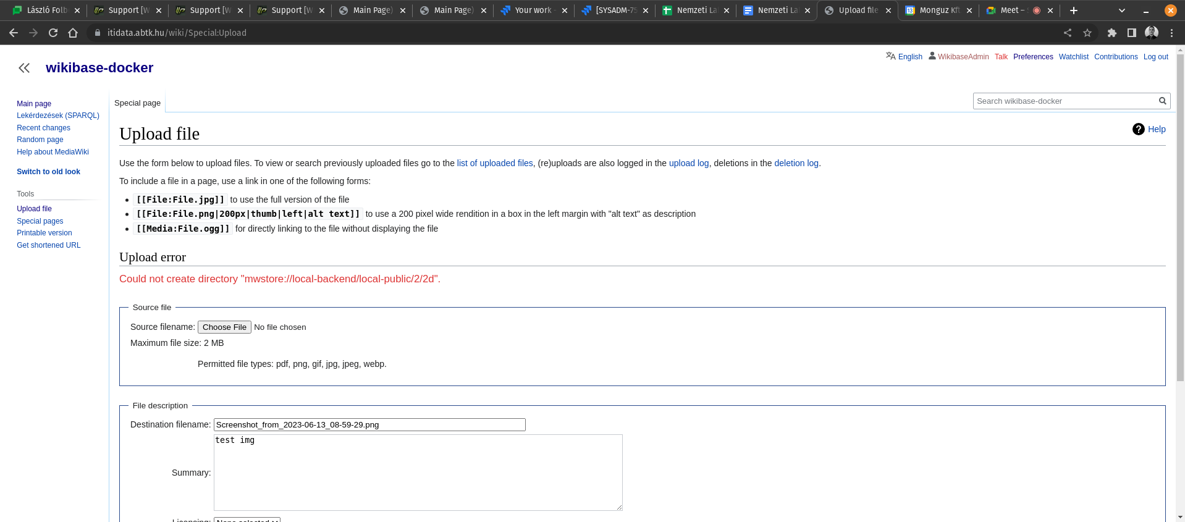The image size is (1185, 522).
Task: Bookmark this page with star icon
Action: 1087,33
